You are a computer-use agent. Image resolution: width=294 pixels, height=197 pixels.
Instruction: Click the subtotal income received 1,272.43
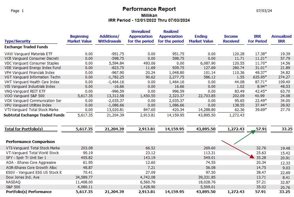[x=237, y=115]
